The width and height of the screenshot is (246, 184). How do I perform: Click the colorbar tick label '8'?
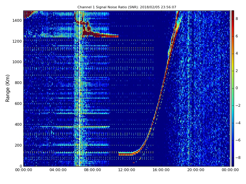click(x=237, y=19)
